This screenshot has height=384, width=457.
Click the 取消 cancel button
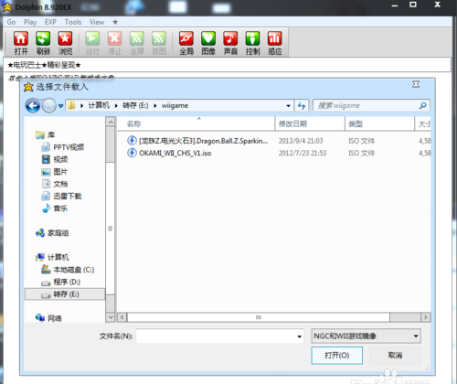[x=395, y=356]
